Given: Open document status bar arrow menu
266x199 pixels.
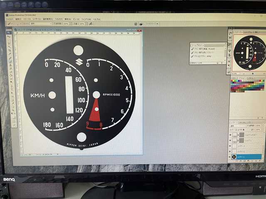Looking at the screenshot, I should coord(58,154).
